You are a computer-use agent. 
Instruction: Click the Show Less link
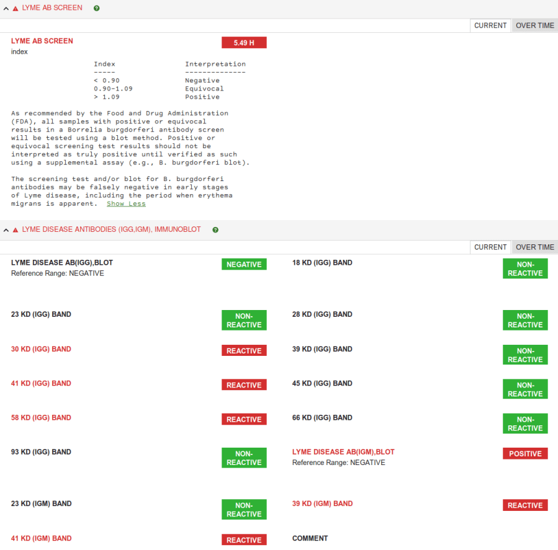tap(126, 203)
